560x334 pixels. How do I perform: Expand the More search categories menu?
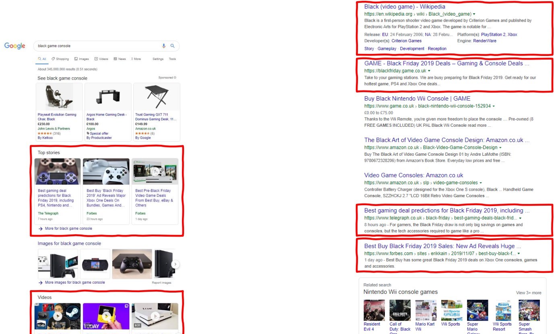[136, 59]
